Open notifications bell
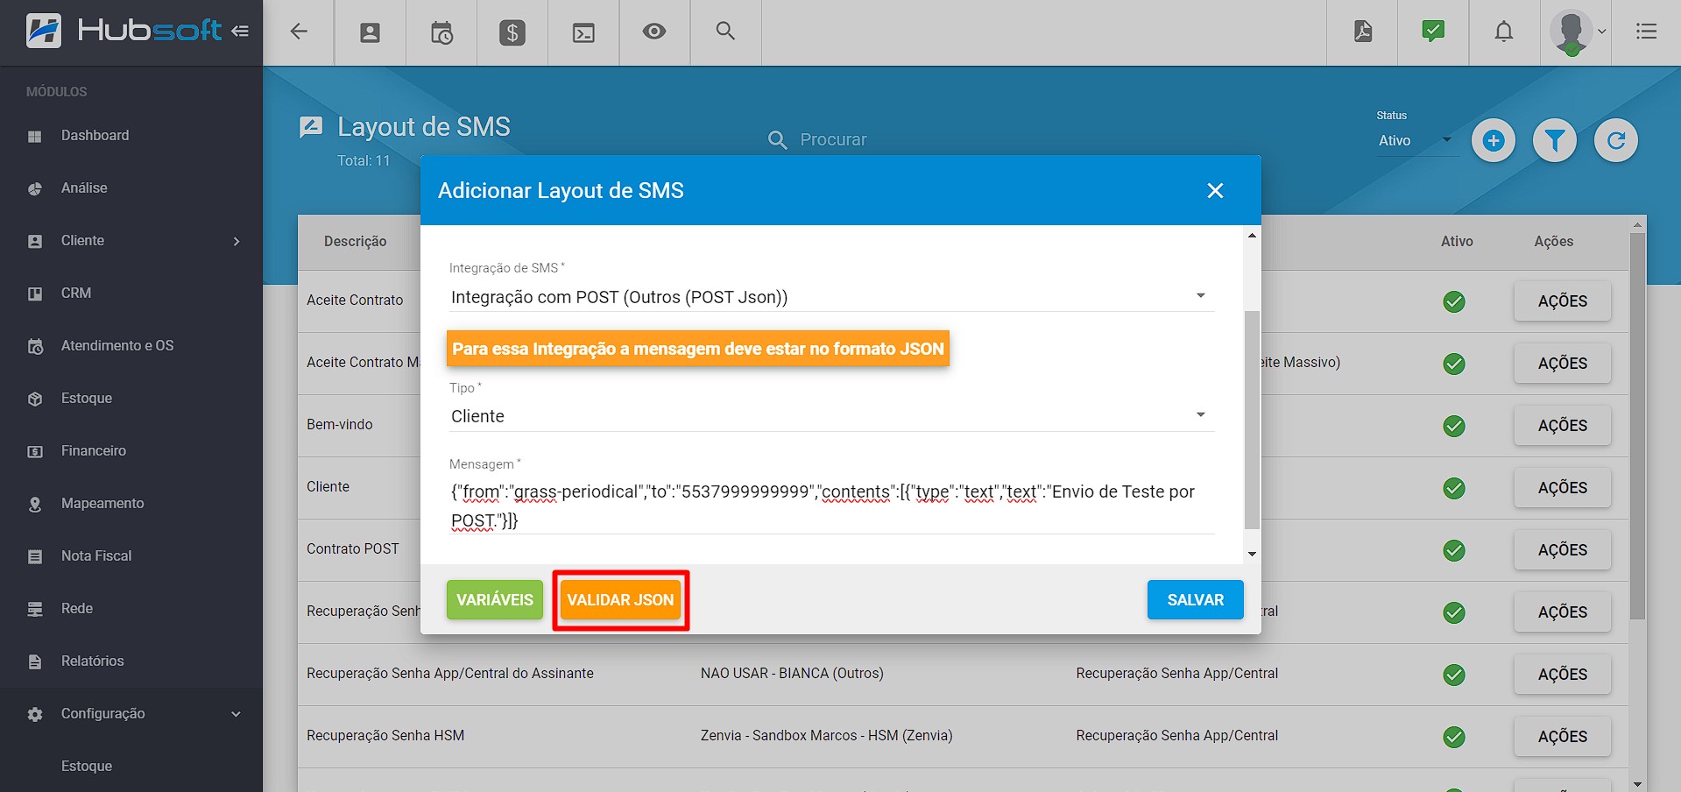Image resolution: width=1681 pixels, height=792 pixels. pos(1504,32)
